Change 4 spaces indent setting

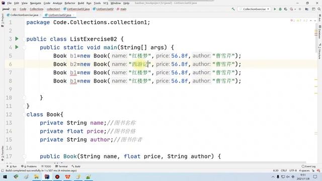304,170
